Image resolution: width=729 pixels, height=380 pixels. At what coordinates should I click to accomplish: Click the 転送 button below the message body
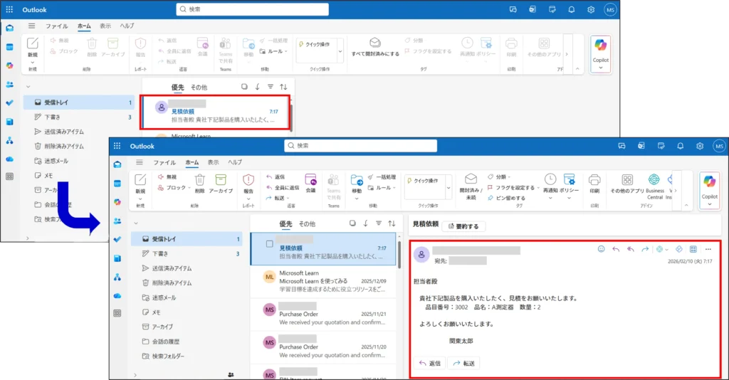463,363
